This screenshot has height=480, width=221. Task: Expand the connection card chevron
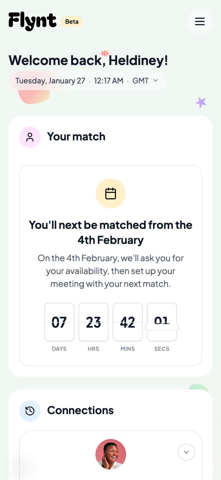pyautogui.click(x=186, y=452)
